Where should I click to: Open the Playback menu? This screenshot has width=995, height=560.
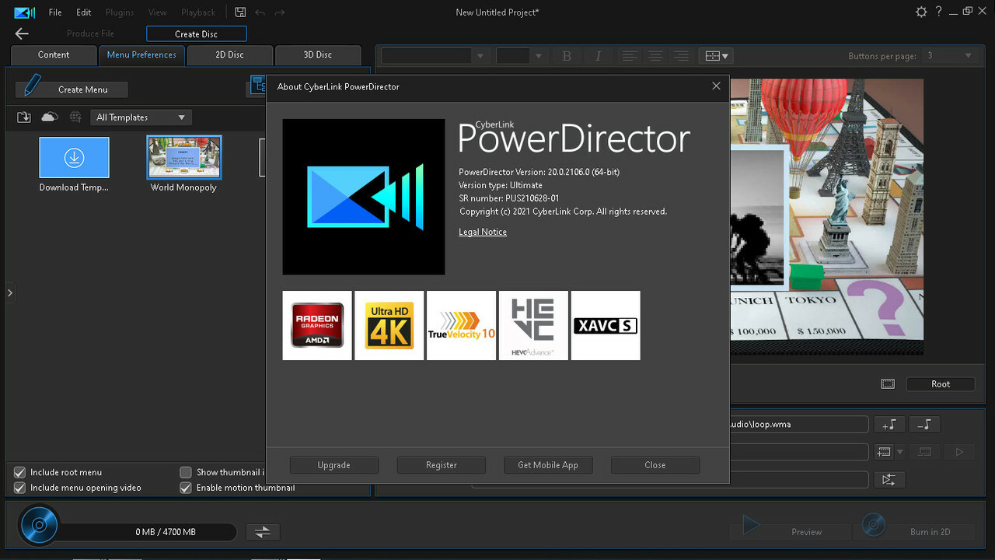pyautogui.click(x=198, y=12)
